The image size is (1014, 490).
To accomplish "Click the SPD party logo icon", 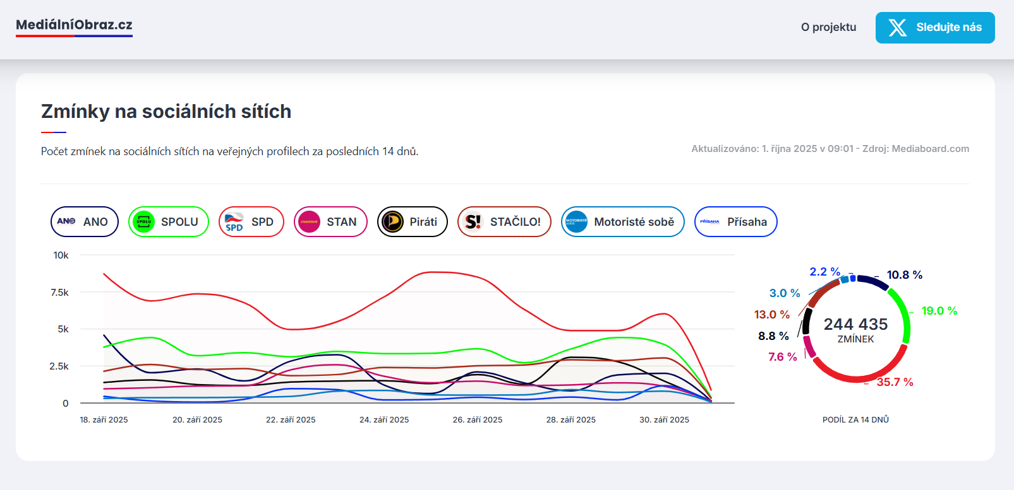I will (234, 222).
